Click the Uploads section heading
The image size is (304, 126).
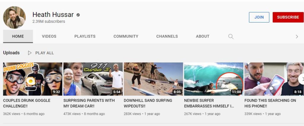(x=11, y=53)
